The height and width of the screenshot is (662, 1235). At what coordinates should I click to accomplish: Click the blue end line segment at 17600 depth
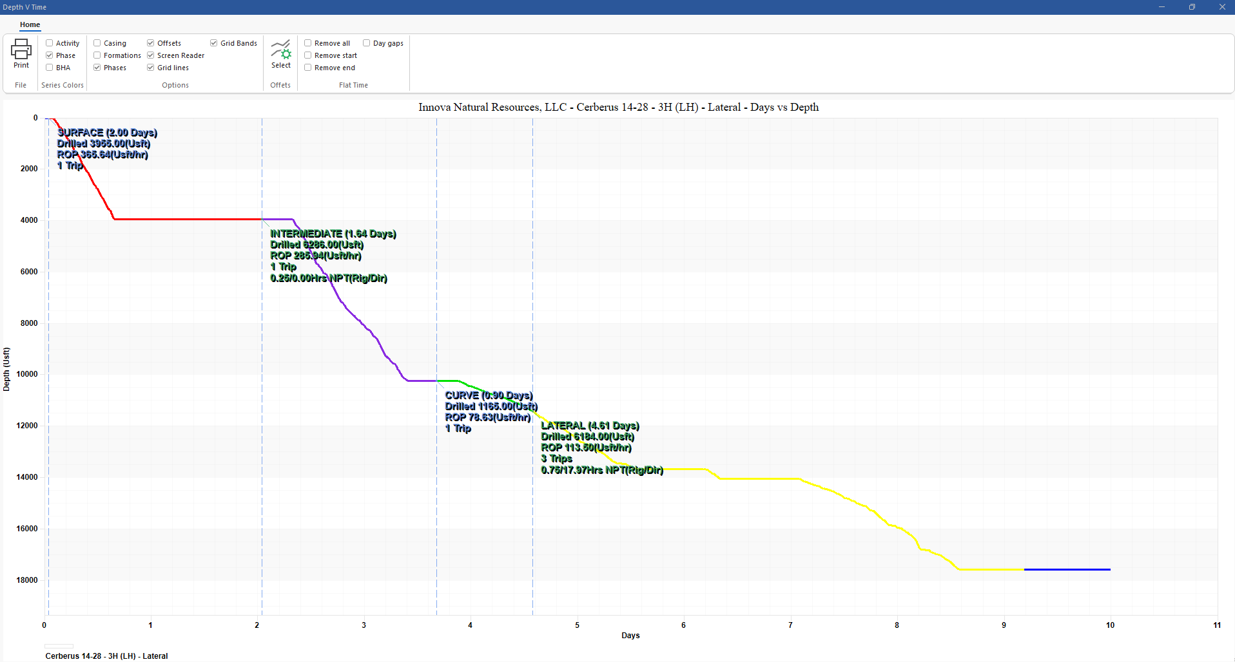[x=1067, y=569]
